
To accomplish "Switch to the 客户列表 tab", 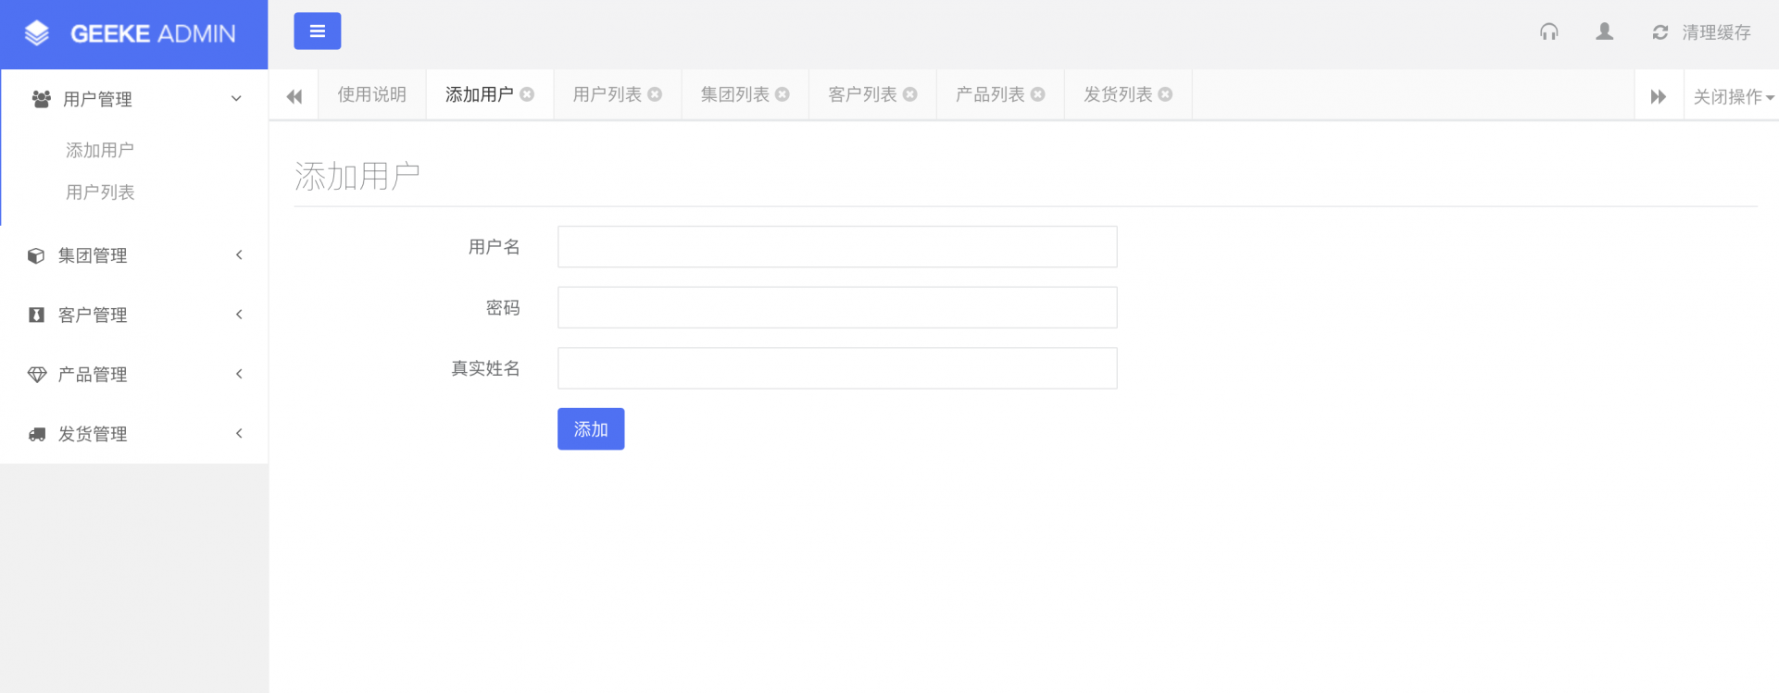I will pos(863,94).
